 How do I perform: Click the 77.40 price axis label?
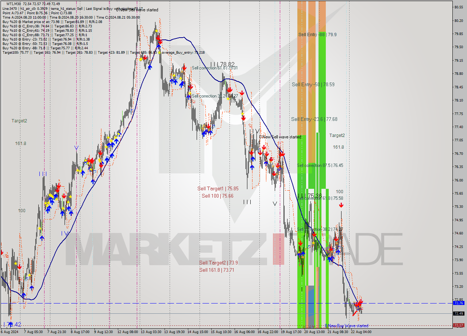pos(459,127)
